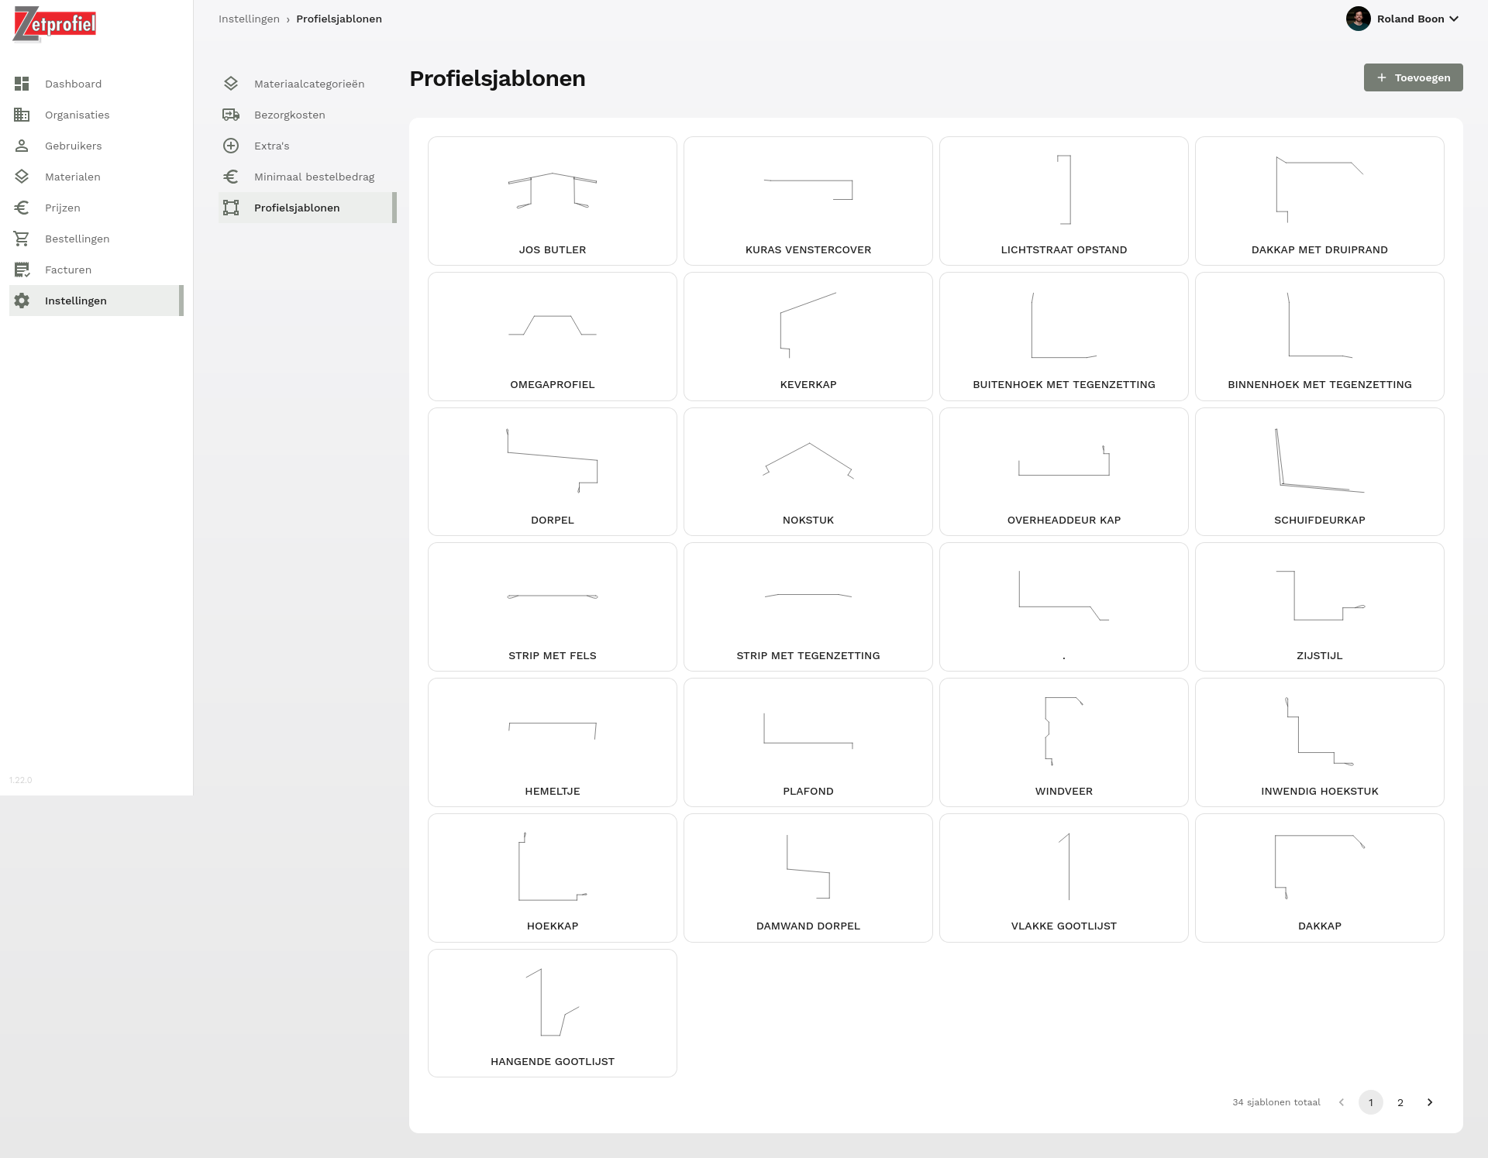
Task: Open Materiaalcategorieën menu item
Action: pyautogui.click(x=307, y=84)
